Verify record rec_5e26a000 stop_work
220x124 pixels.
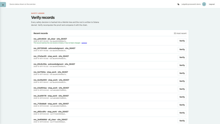pos(182,81)
